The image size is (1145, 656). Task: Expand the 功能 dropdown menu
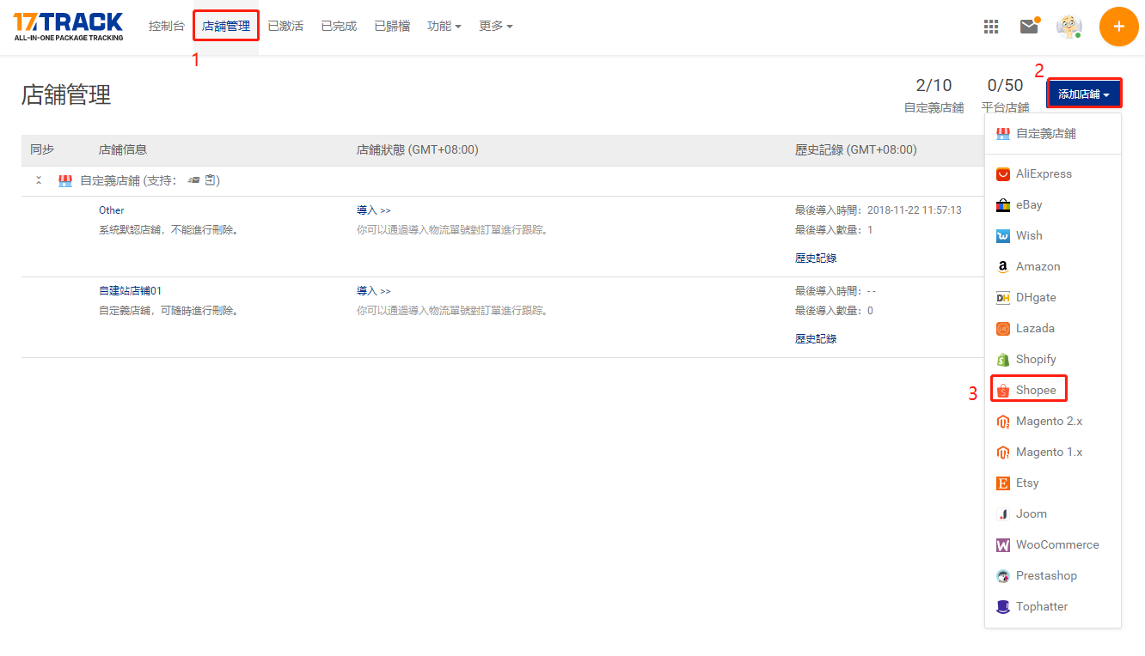coord(444,27)
